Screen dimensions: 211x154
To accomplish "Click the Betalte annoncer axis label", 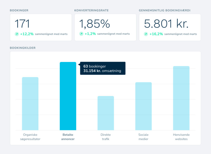I will tap(68, 137).
